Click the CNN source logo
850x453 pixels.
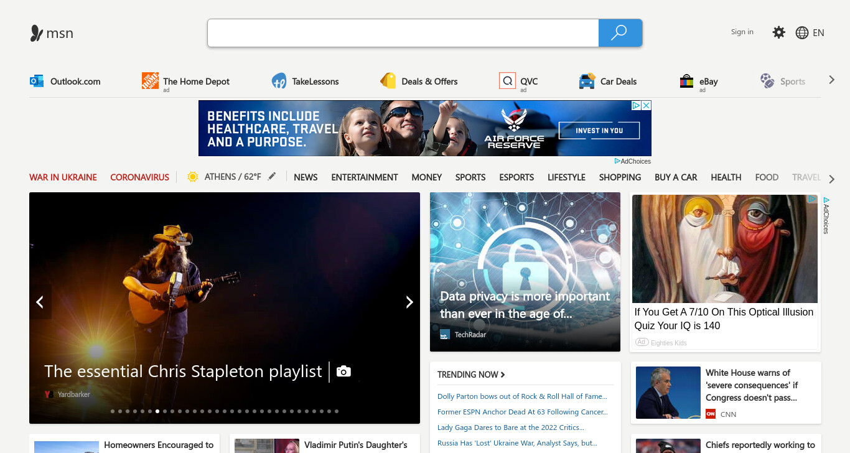click(x=711, y=414)
